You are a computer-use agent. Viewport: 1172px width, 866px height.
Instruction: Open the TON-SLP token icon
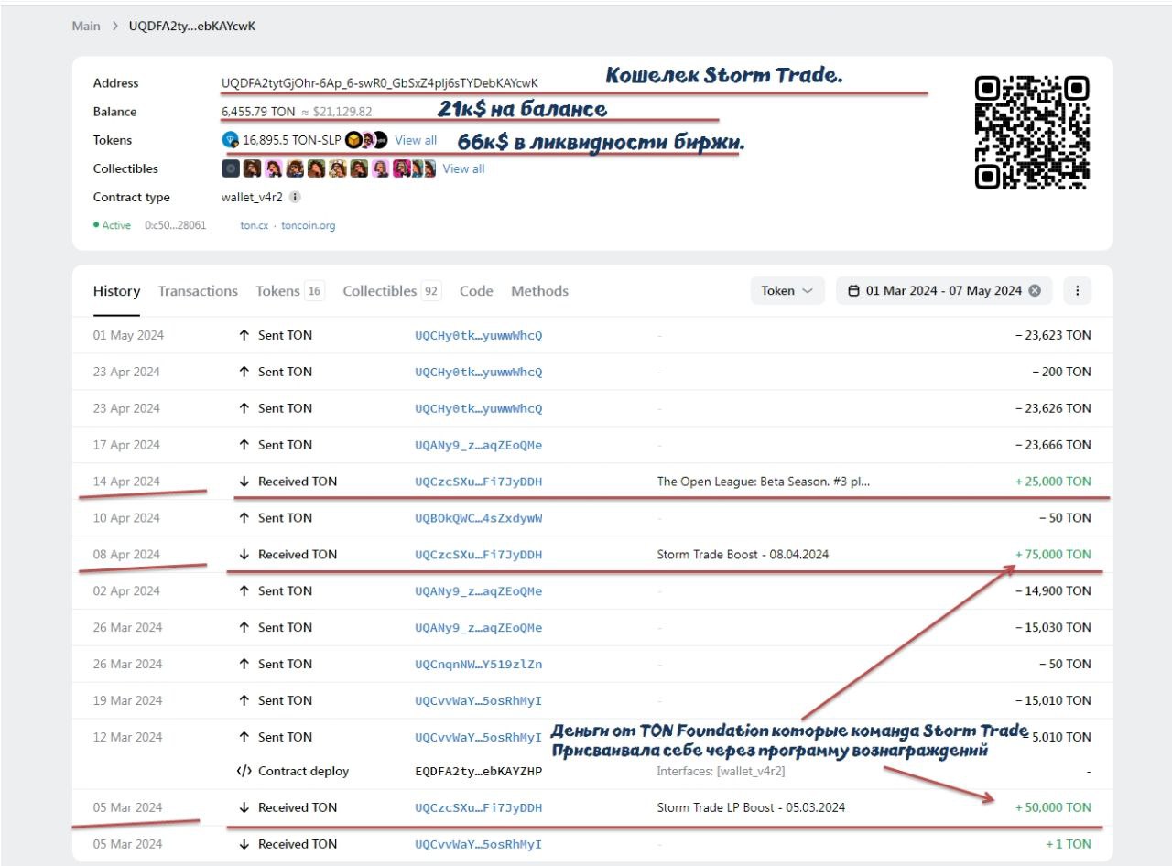[x=230, y=140]
